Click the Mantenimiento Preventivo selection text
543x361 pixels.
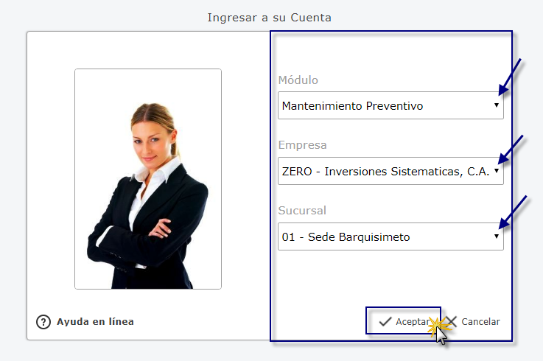click(x=352, y=105)
